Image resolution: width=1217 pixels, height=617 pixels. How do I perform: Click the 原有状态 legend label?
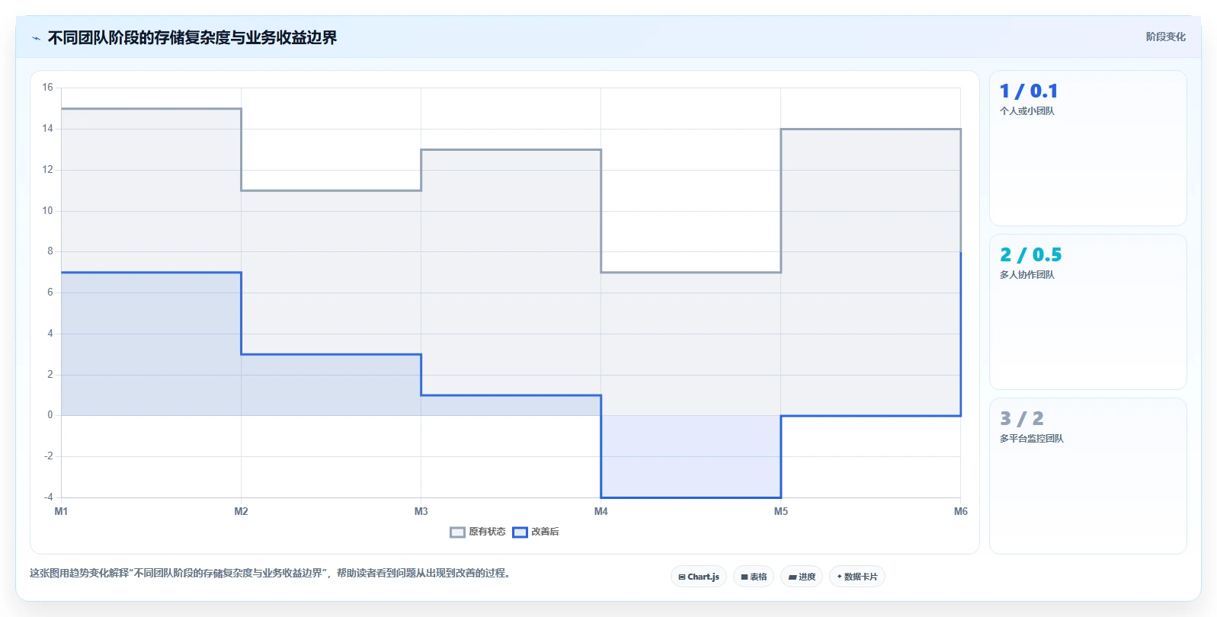click(487, 532)
